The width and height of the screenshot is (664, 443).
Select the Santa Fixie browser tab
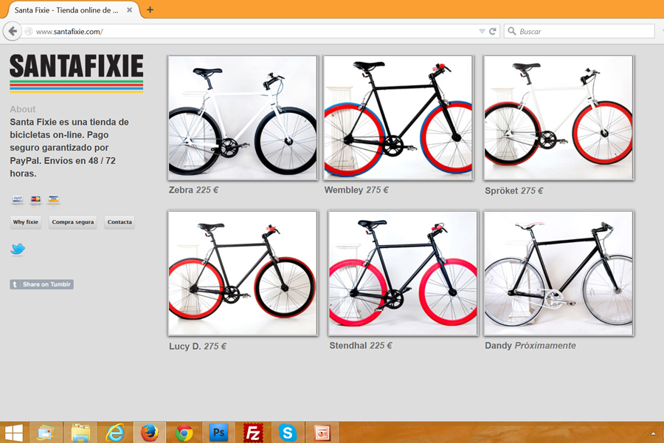coord(72,10)
